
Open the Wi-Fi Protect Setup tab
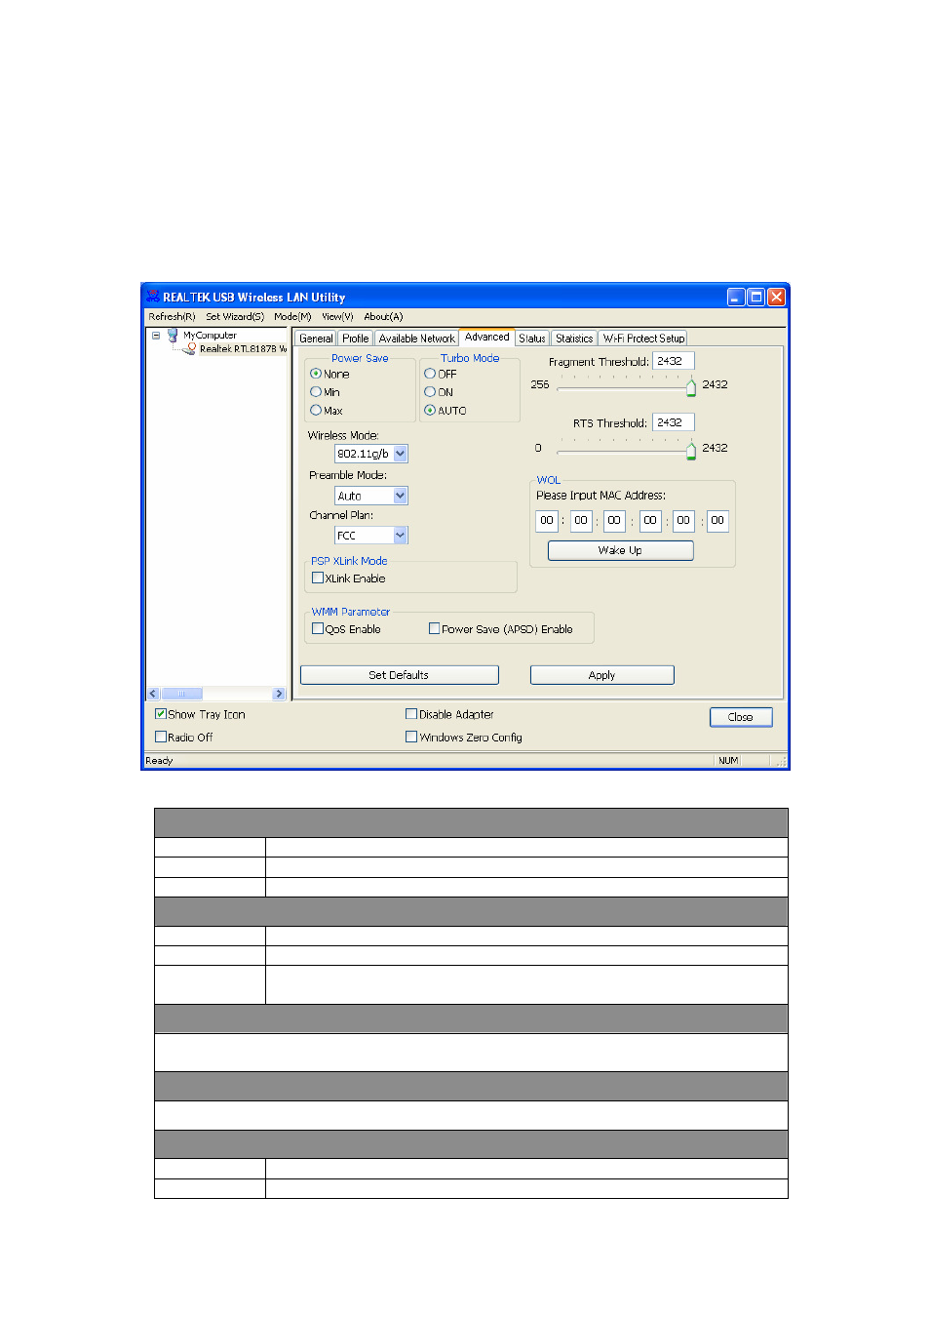pyautogui.click(x=643, y=339)
